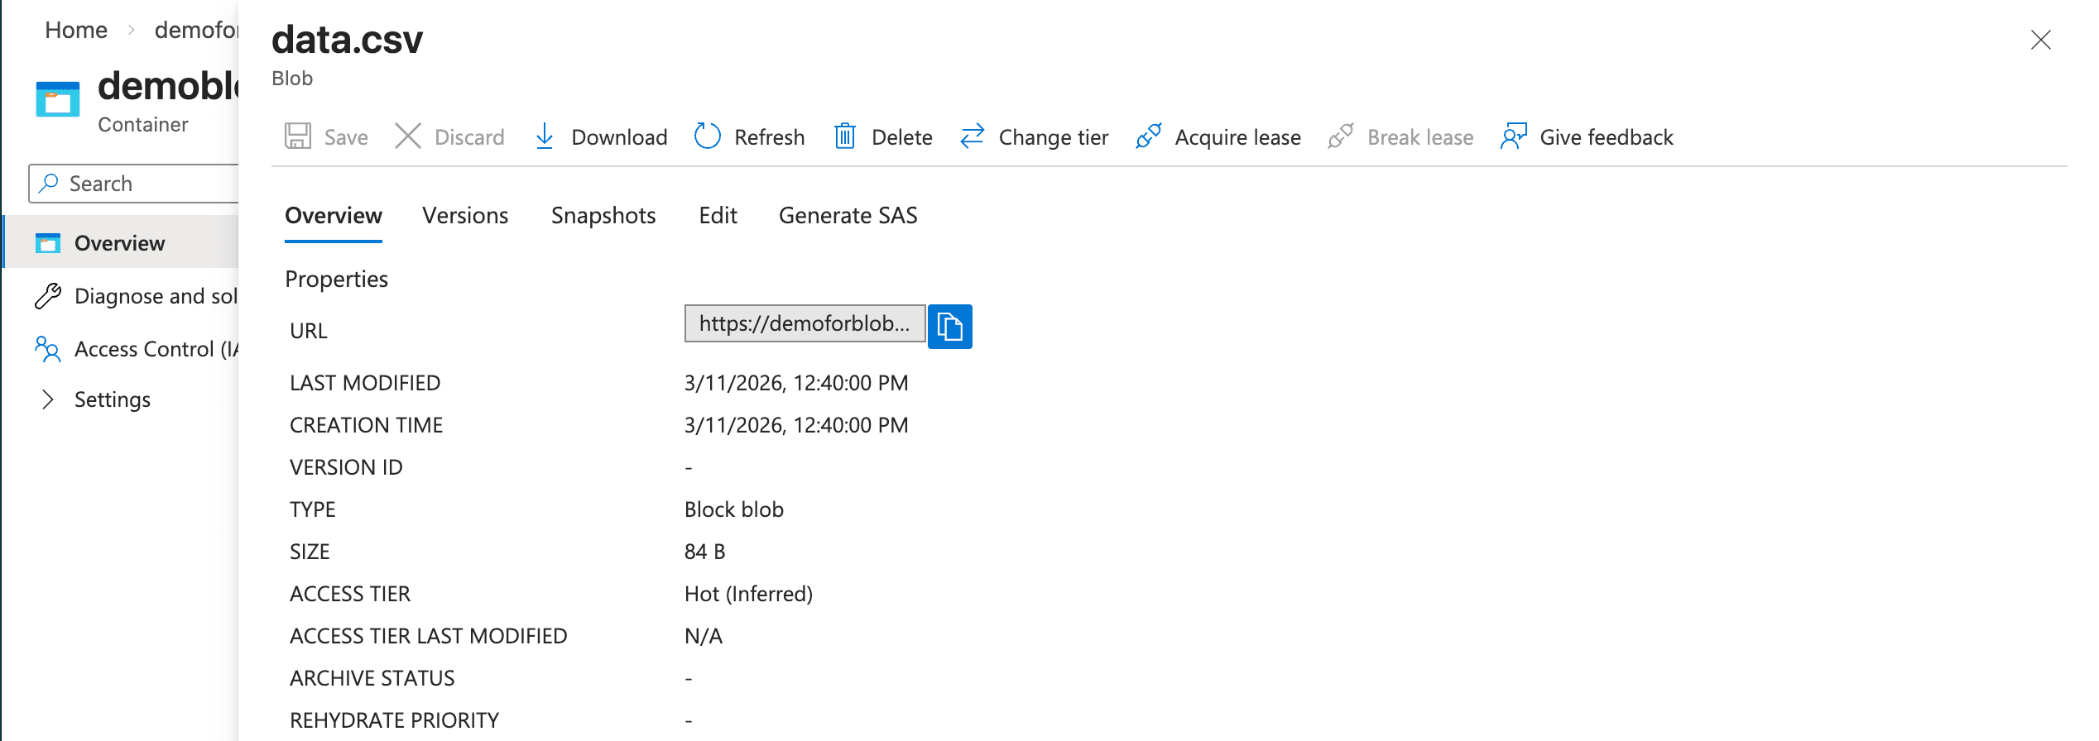This screenshot has width=2099, height=741.
Task: Click the demoblob container icon
Action: tap(58, 99)
